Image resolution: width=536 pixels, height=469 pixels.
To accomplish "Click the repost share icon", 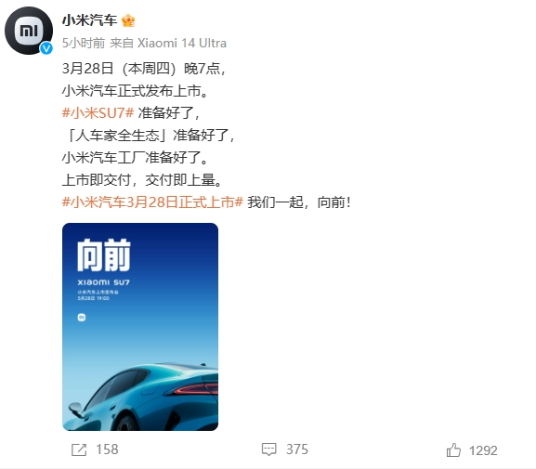I will (x=79, y=449).
